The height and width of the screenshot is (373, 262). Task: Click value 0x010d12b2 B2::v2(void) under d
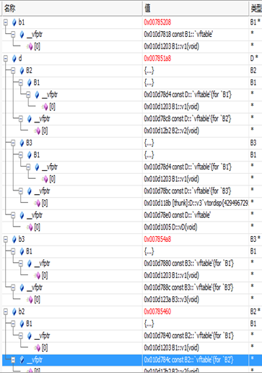pos(172,131)
